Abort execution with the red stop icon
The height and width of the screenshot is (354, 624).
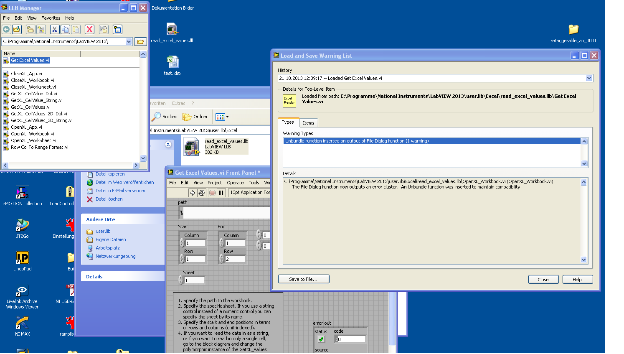coord(212,193)
